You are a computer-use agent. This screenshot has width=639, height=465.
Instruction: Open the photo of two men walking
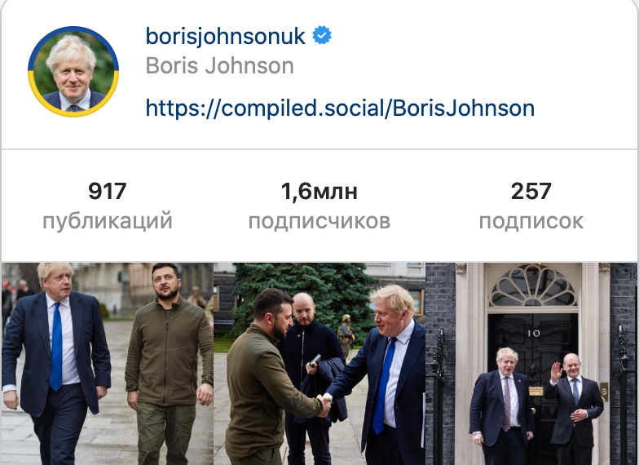click(x=108, y=364)
